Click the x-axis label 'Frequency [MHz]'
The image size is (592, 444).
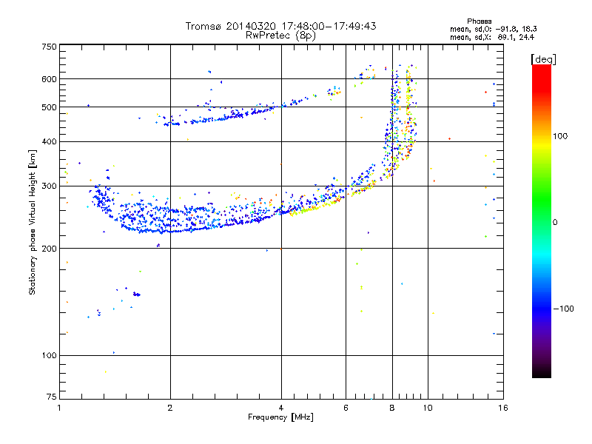pyautogui.click(x=280, y=417)
